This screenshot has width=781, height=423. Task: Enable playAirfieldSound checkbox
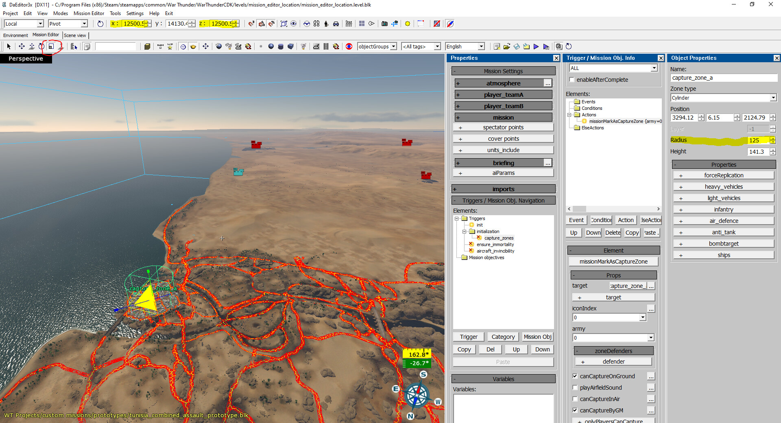pos(575,388)
